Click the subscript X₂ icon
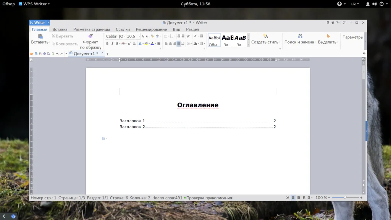 (x=134, y=44)
